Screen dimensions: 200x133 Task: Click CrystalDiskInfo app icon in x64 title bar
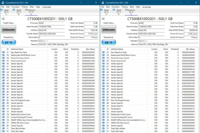(3, 3)
